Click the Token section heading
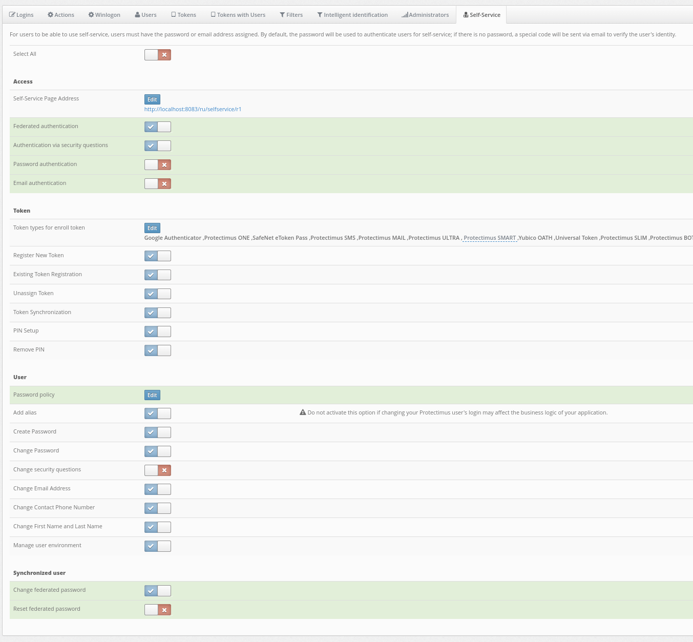This screenshot has width=693, height=642. coord(22,211)
